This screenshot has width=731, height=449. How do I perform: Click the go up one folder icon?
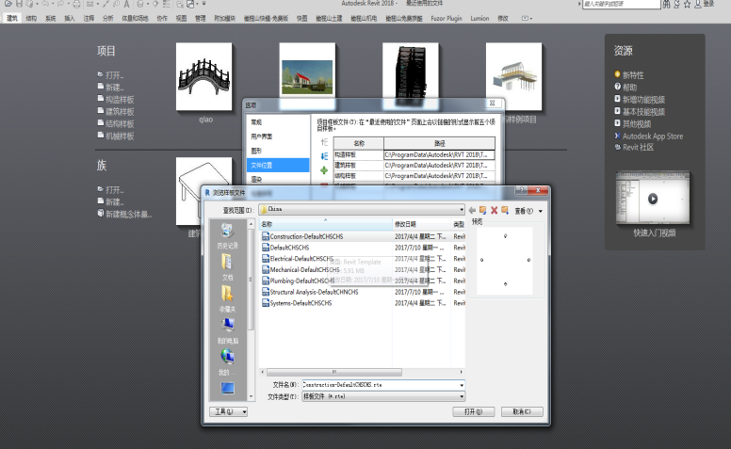[483, 211]
